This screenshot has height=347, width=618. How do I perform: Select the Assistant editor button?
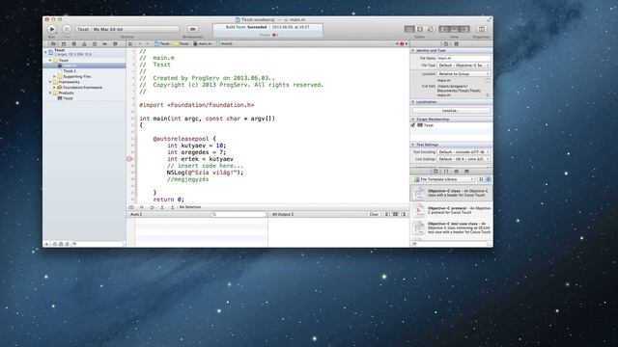coord(420,29)
